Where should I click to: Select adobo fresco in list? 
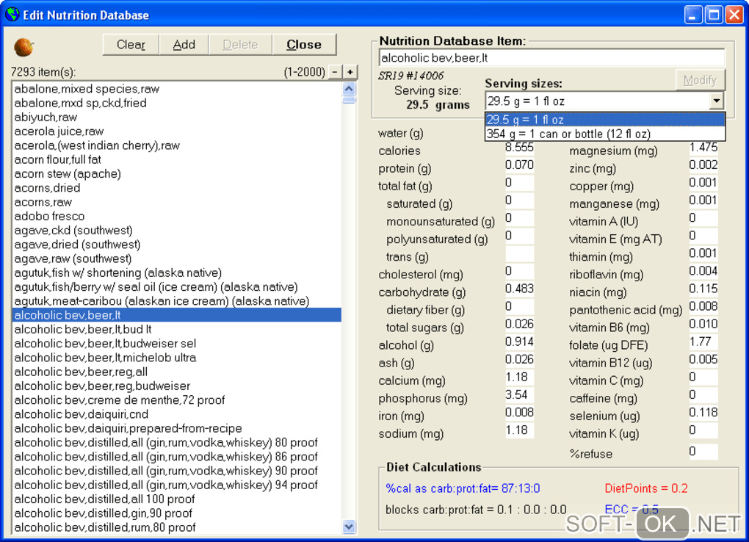[x=176, y=216]
